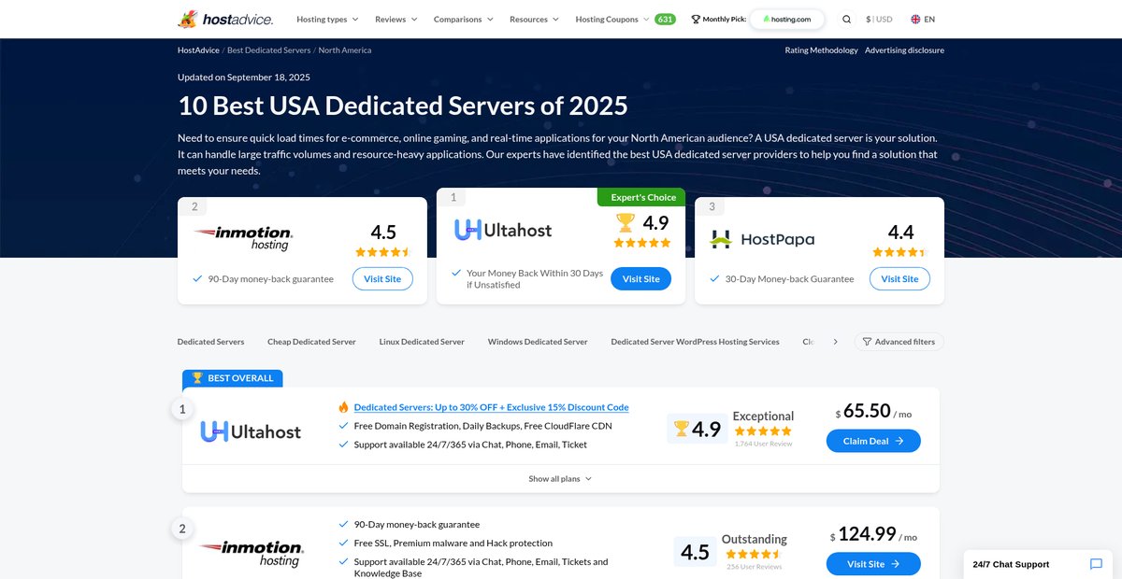This screenshot has width=1122, height=579.
Task: Expand Show all plans for Ultahost
Action: tap(560, 479)
